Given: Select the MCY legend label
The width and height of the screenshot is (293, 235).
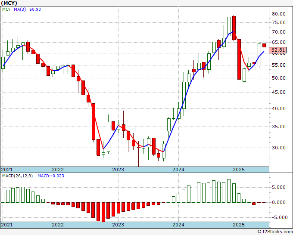Looking at the screenshot, I should coord(6,9).
